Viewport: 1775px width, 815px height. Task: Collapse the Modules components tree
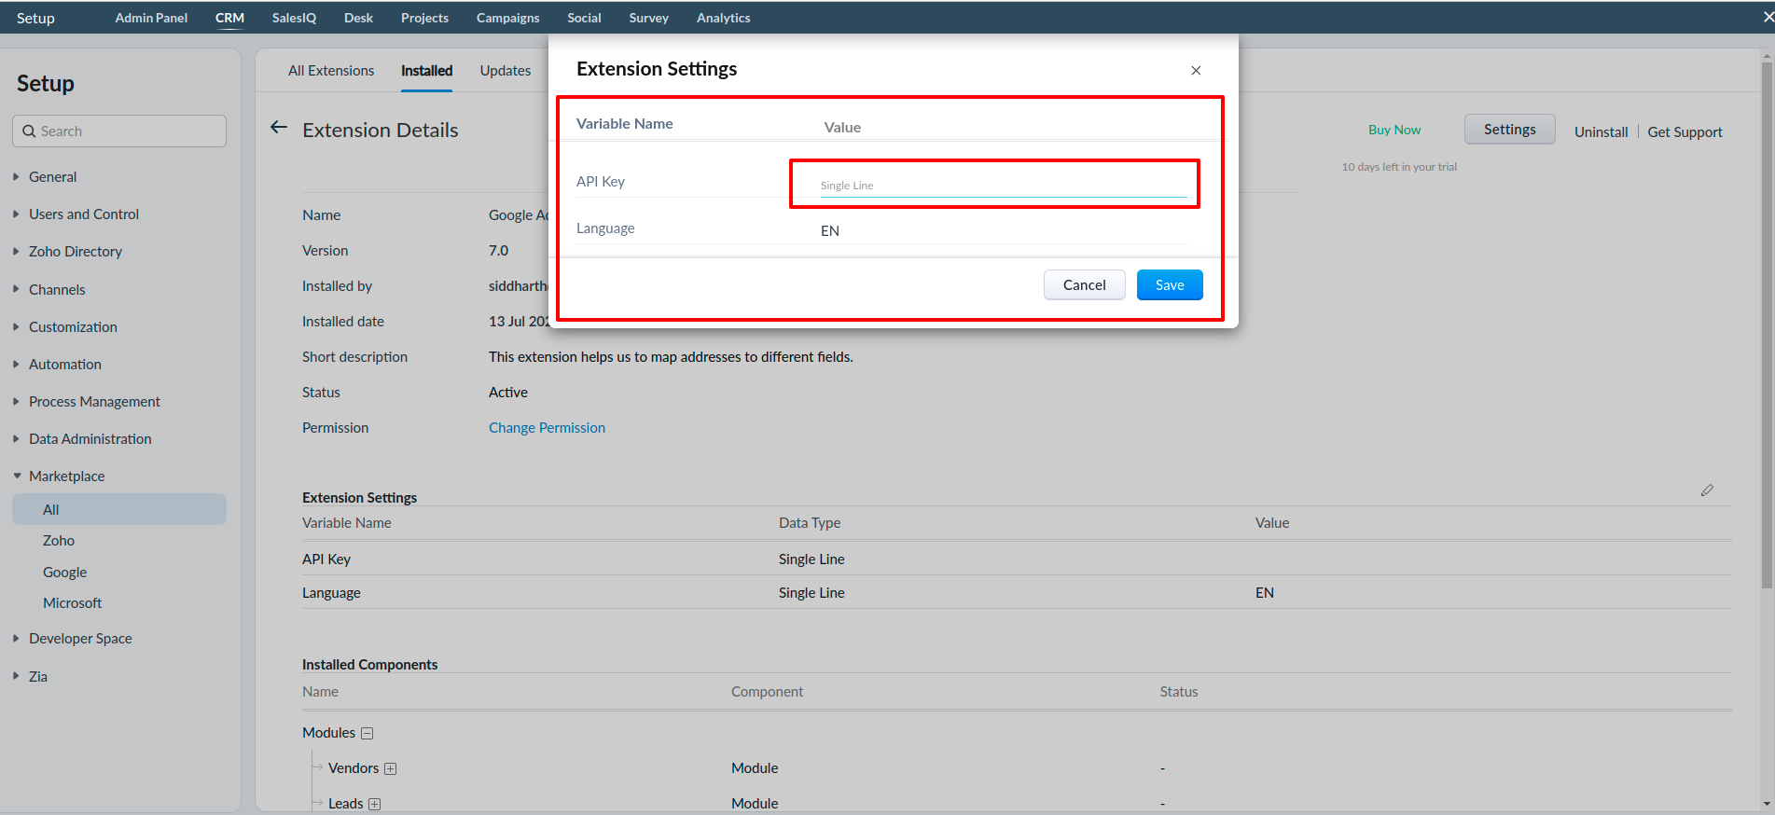coord(367,734)
